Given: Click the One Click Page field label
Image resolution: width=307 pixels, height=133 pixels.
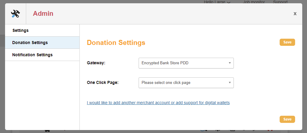Looking at the screenshot, I should 103,82.
